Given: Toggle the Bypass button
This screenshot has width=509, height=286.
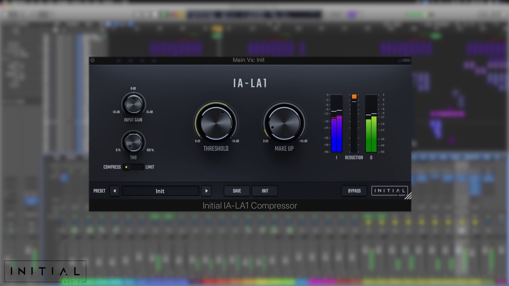Looking at the screenshot, I should [354, 191].
